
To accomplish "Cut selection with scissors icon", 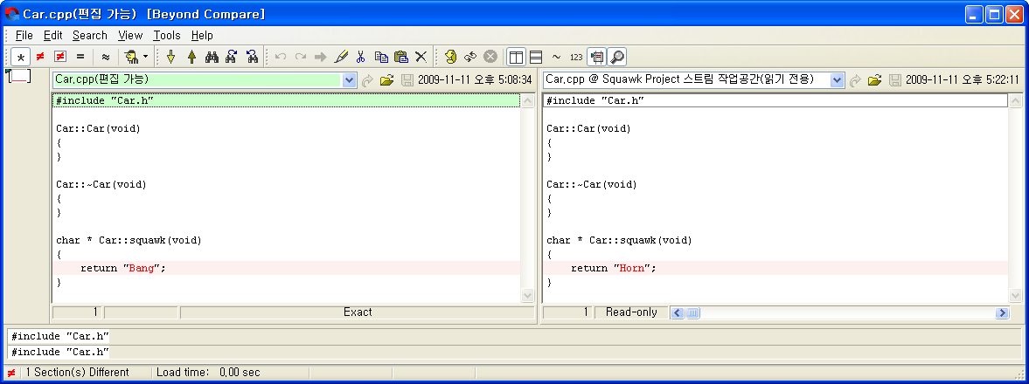I will coord(360,57).
